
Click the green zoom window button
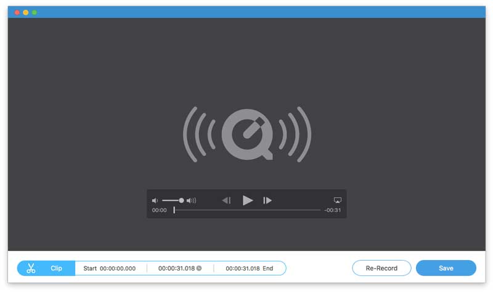point(35,12)
